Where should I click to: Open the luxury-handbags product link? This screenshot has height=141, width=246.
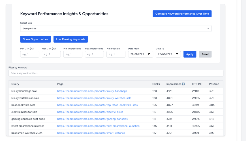click(92, 91)
